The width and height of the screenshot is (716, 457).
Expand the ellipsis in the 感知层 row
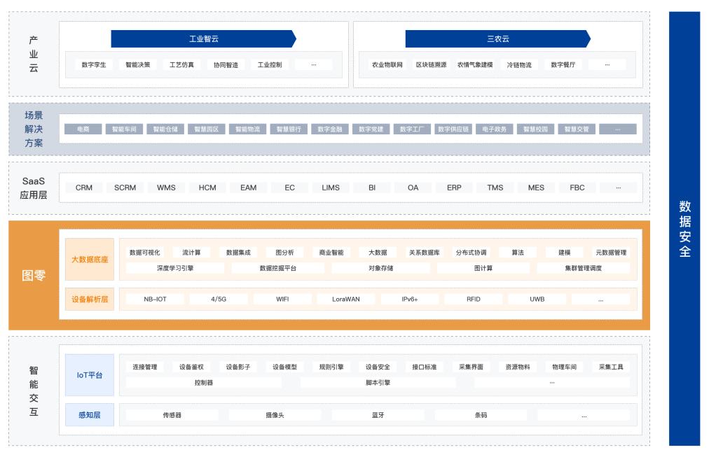click(x=584, y=414)
